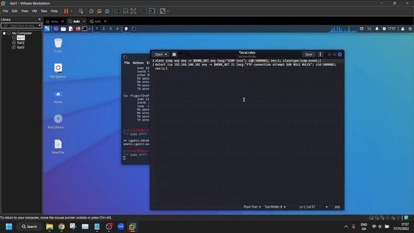Viewport: 414px width, 233px height.
Task: Open the terminal Actions menu
Action: point(138,63)
